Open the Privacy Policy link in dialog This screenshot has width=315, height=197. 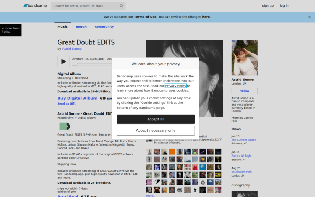point(176,86)
